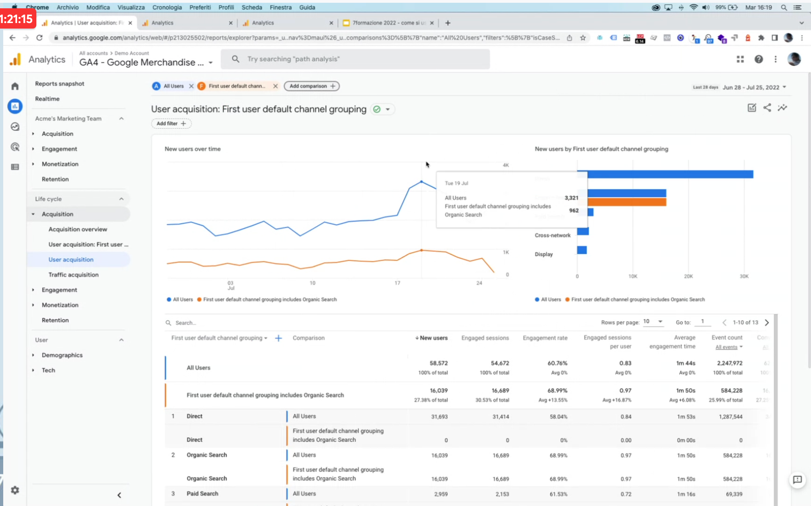Open the date range dropdown Jun 28 - Jul 25
Image resolution: width=811 pixels, height=506 pixels.
[x=754, y=87]
